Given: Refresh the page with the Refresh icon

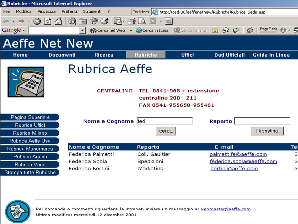Looking at the screenshot, I should click(47, 21).
